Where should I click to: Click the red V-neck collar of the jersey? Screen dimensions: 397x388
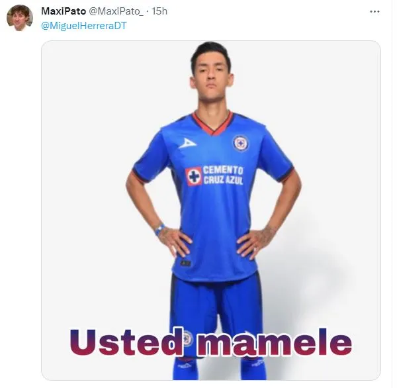pos(213,124)
